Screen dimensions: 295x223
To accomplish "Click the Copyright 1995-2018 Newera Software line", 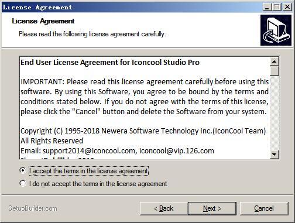I will pyautogui.click(x=143, y=131).
